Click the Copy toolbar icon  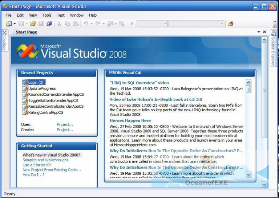pos(67,24)
